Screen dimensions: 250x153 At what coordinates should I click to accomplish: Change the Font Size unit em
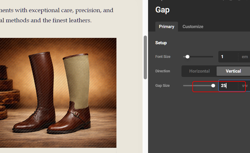(244, 57)
